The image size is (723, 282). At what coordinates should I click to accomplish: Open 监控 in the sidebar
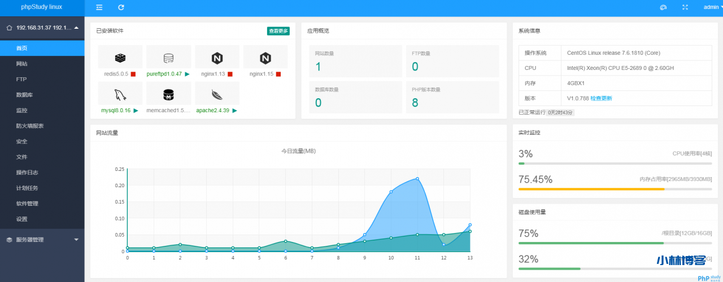42,111
